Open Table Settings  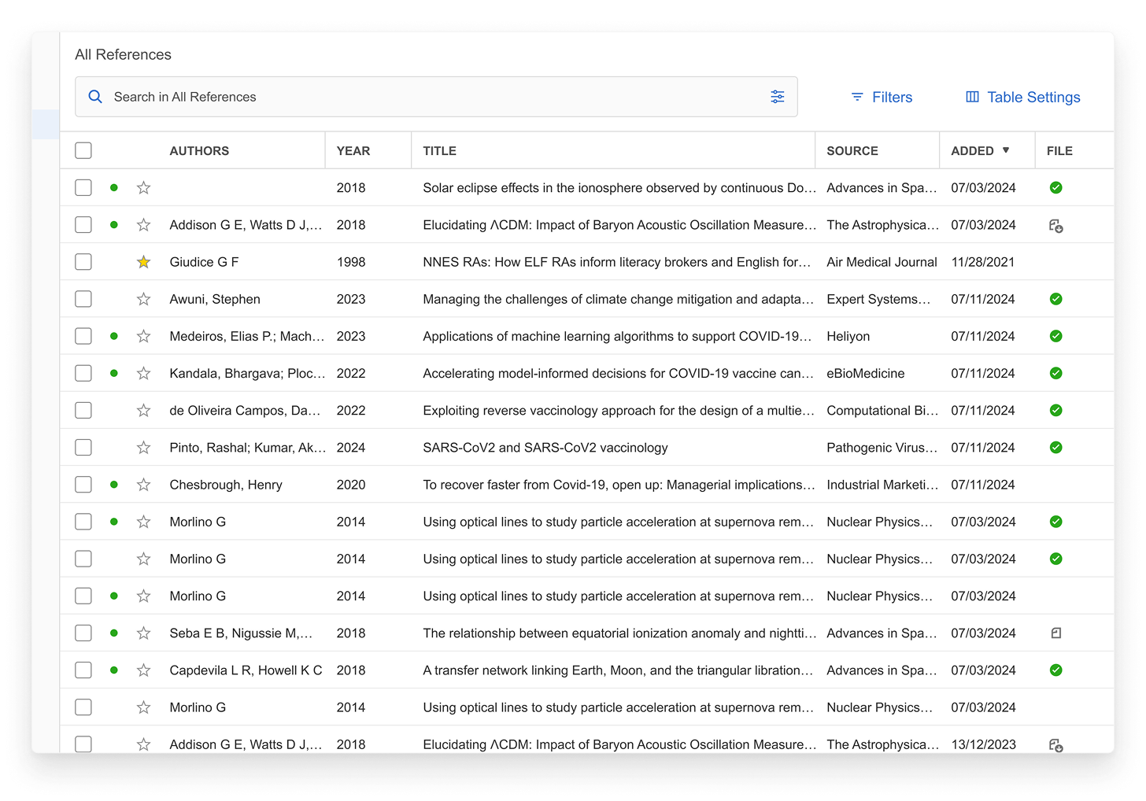tap(1023, 97)
